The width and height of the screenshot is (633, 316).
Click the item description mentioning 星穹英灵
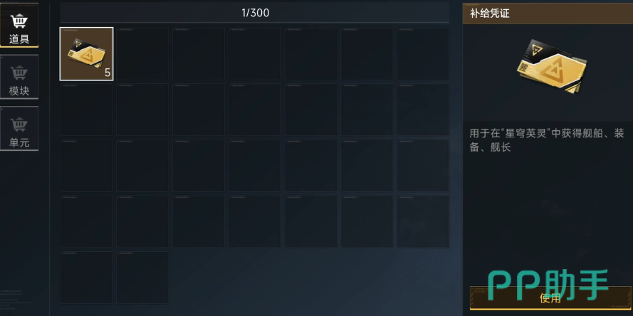547,140
